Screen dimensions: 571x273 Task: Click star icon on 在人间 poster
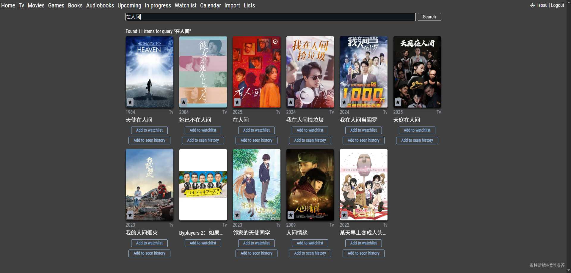(x=237, y=102)
